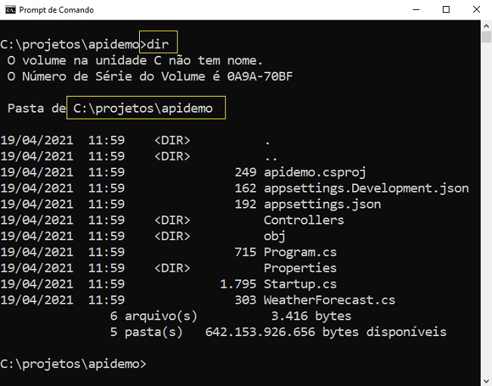
Task: Click the obj directory entry
Action: [274, 236]
